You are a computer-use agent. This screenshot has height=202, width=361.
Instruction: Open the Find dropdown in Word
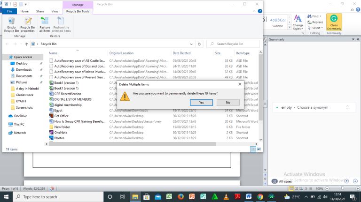[x=320, y=16]
